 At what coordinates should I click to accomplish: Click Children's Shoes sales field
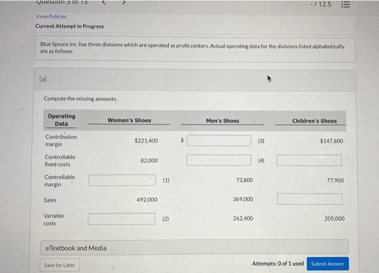pos(310,199)
